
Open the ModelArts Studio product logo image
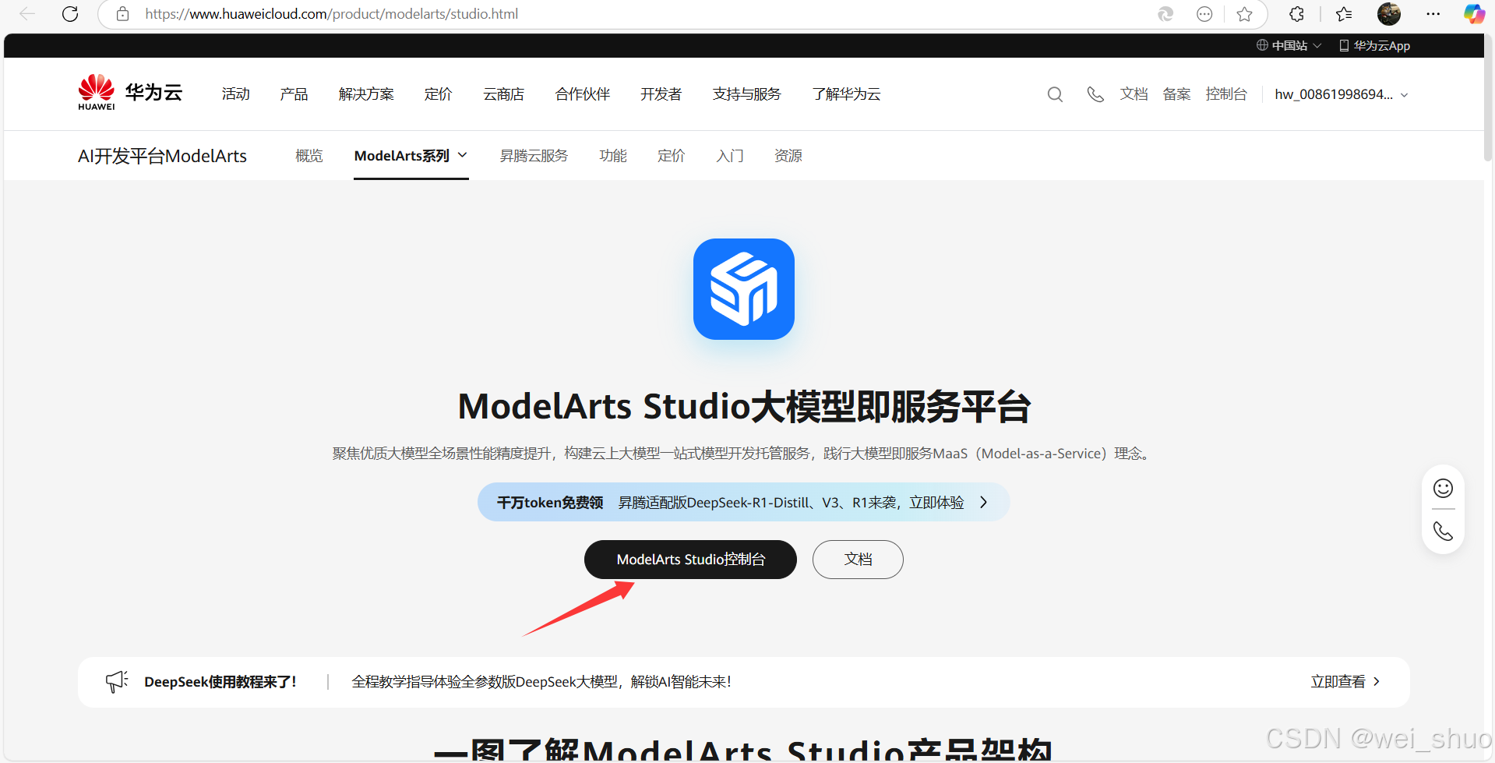(743, 288)
